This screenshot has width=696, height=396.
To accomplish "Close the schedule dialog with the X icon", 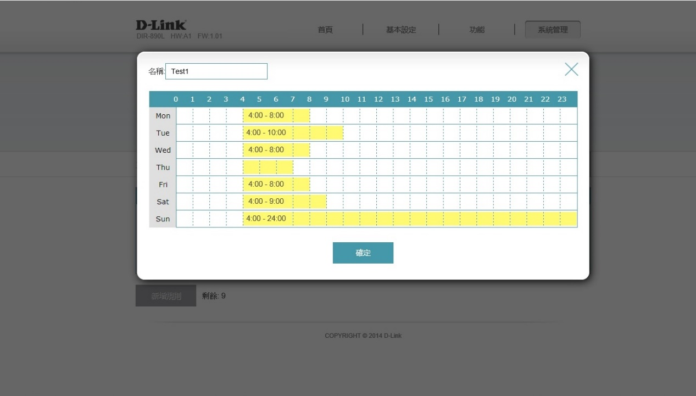I will tap(571, 69).
